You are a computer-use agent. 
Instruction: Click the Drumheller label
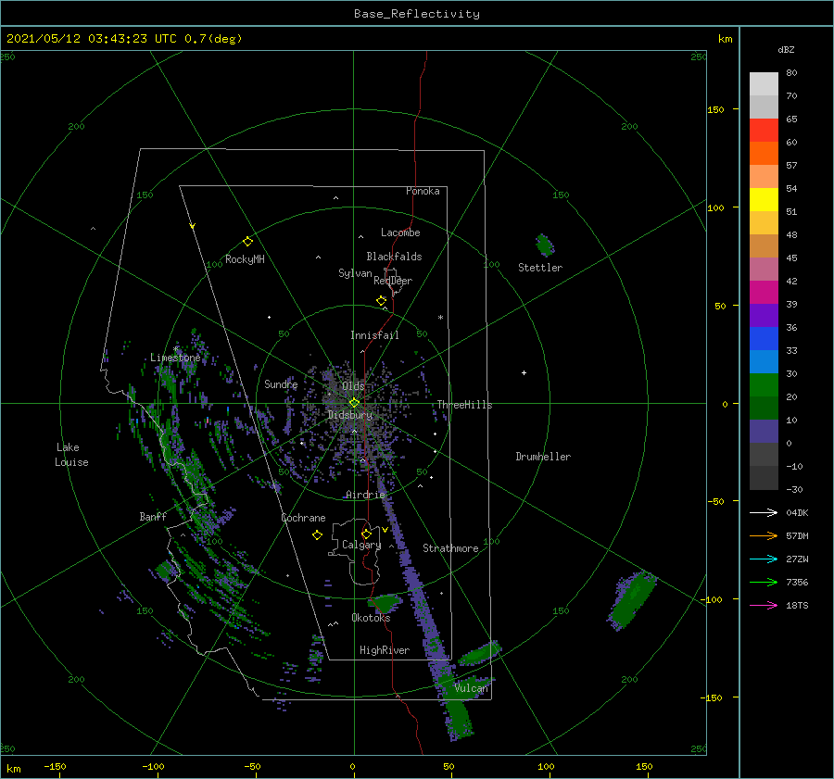[x=543, y=457]
